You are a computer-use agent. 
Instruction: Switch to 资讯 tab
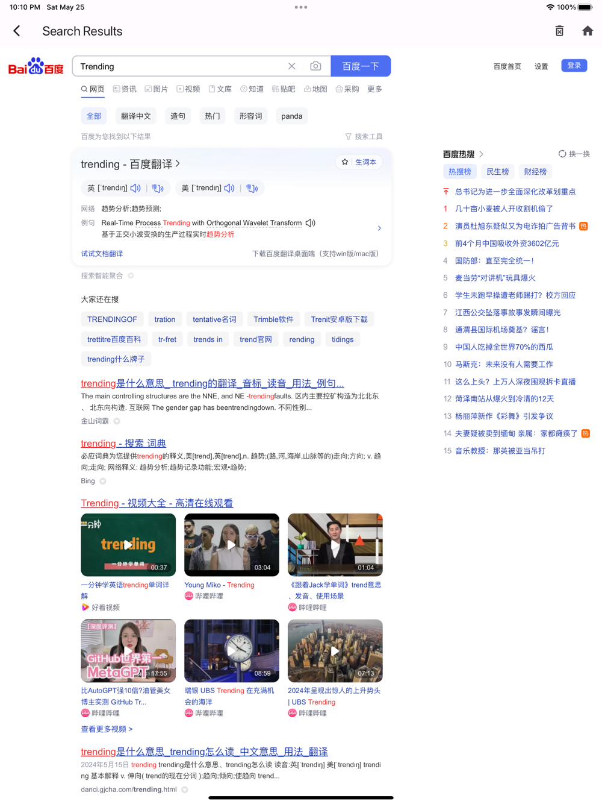tap(125, 89)
